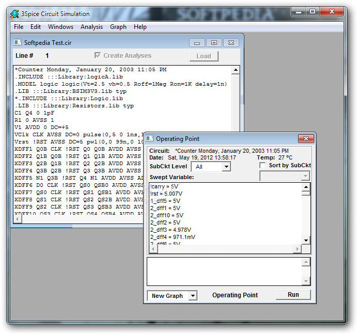Click the XDFF9 netlist line
Viewport: 358px width, 335px height.
pyautogui.click(x=79, y=207)
